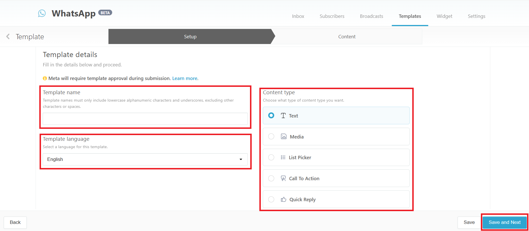Click the BETA badge next to WhatsApp

105,13
